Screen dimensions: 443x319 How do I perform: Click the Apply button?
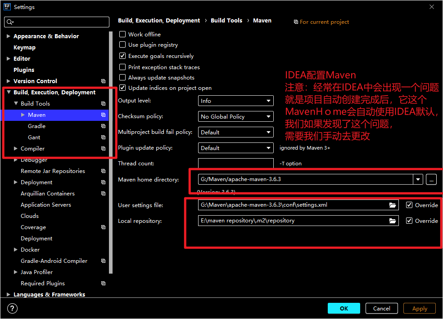[420, 308]
